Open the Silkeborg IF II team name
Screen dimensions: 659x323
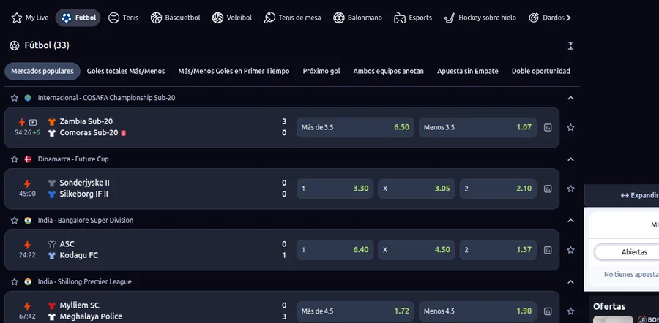point(83,194)
